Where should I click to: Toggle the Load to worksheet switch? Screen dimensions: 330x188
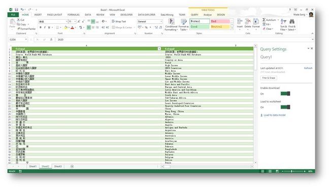click(285, 107)
